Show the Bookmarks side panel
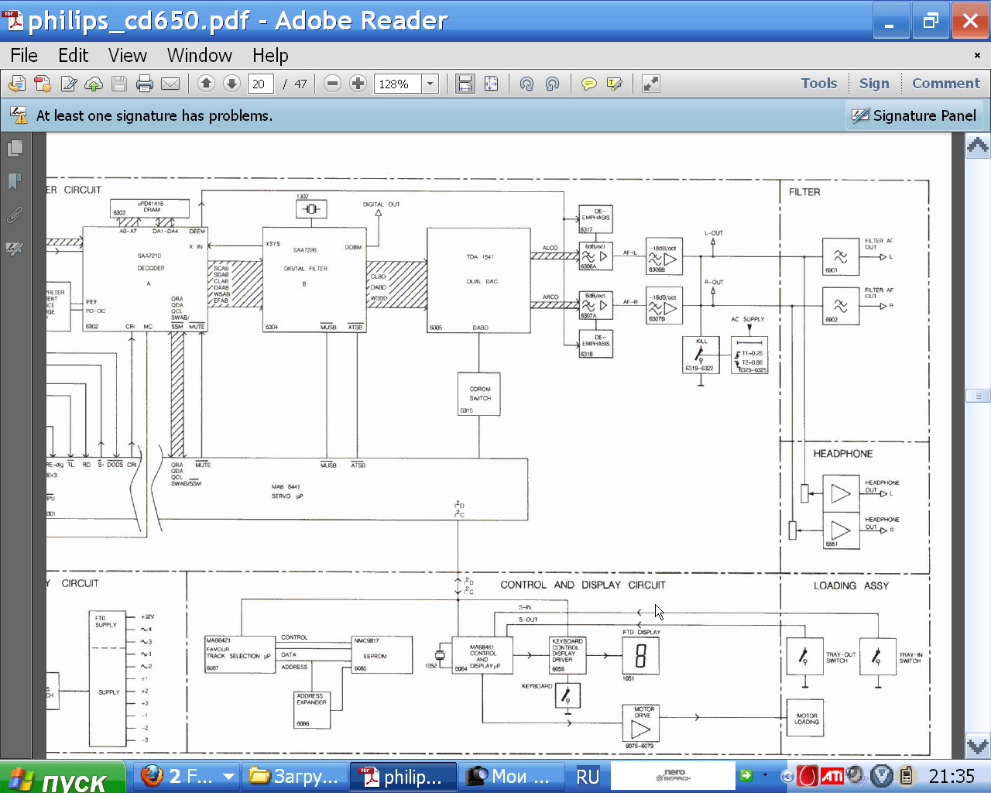 pos(15,181)
